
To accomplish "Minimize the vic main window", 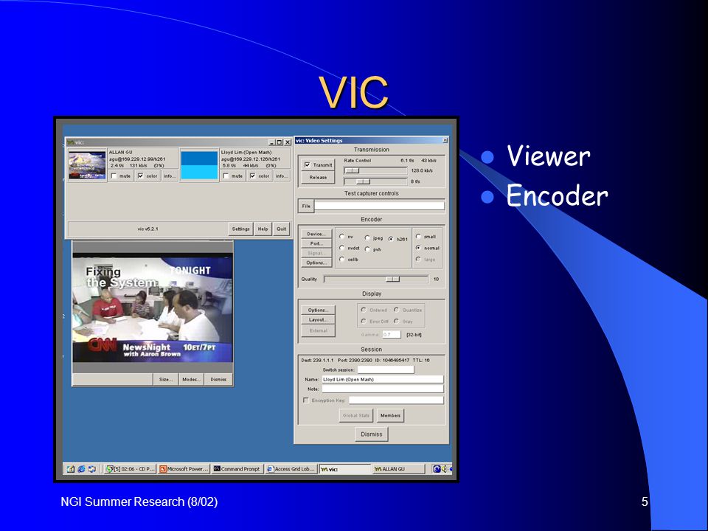I will [x=272, y=142].
